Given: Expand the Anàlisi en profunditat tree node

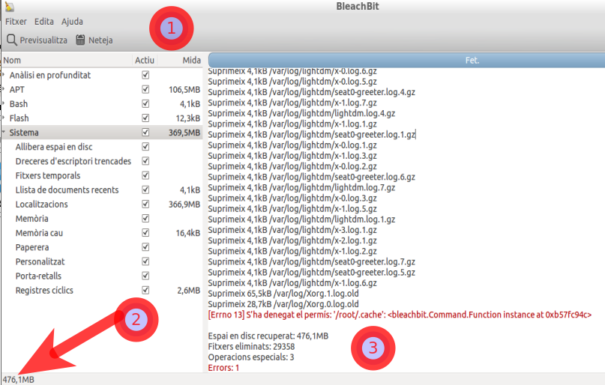Looking at the screenshot, I should tap(4, 75).
